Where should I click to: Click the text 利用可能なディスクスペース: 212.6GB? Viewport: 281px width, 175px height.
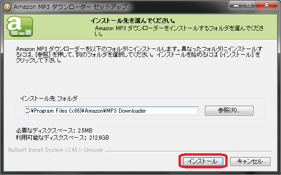pos(62,138)
